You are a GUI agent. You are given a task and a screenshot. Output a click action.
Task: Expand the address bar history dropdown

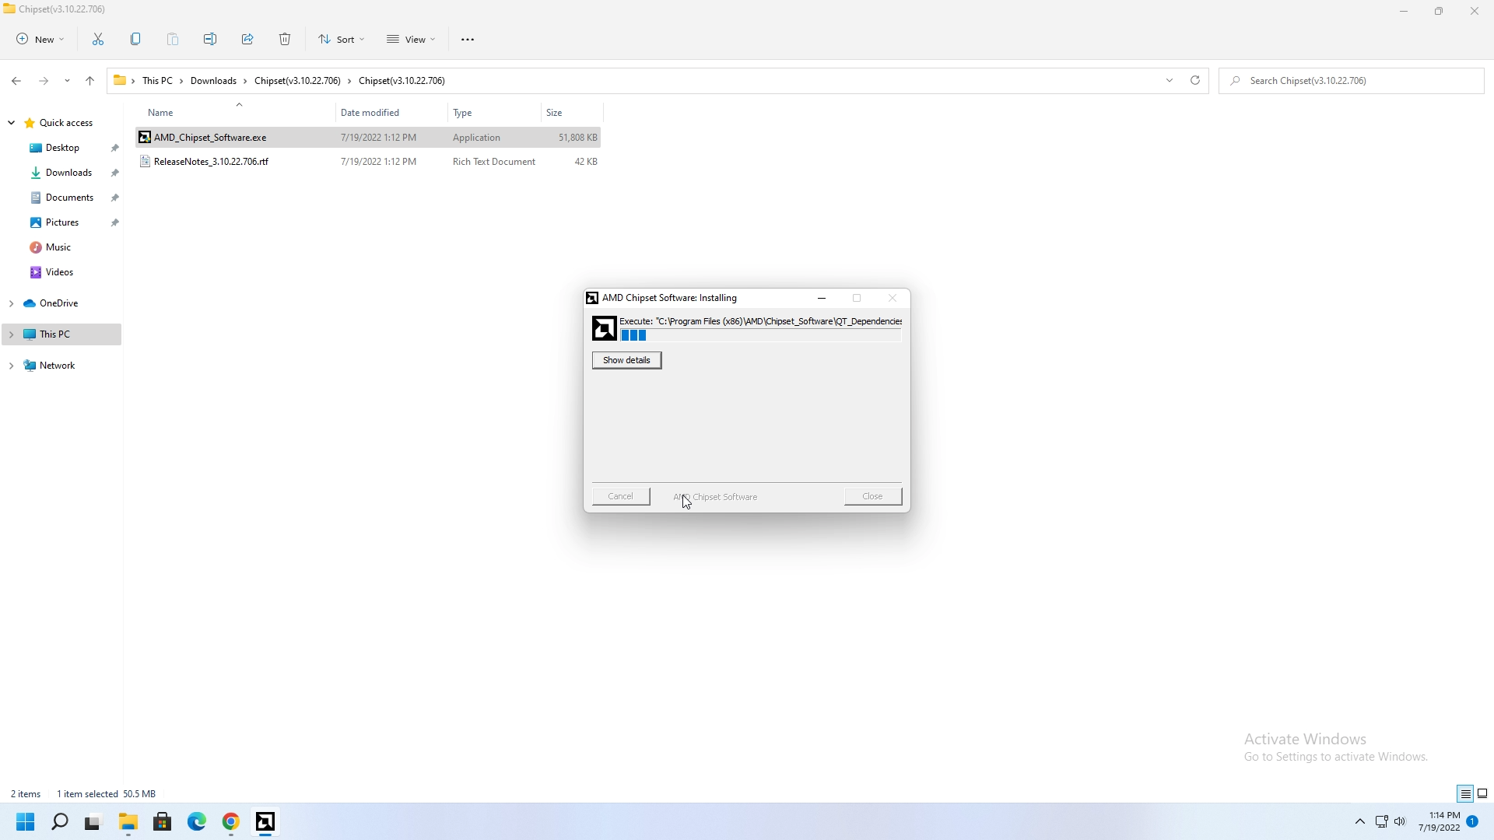coord(1170,81)
